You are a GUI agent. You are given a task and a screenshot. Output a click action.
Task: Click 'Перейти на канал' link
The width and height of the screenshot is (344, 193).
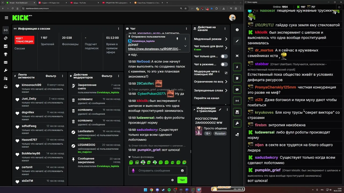206,98
